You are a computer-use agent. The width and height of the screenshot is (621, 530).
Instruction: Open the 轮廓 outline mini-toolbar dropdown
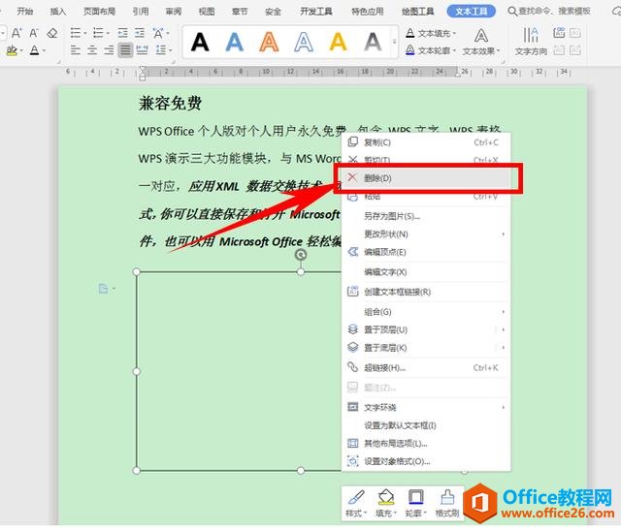point(416,502)
